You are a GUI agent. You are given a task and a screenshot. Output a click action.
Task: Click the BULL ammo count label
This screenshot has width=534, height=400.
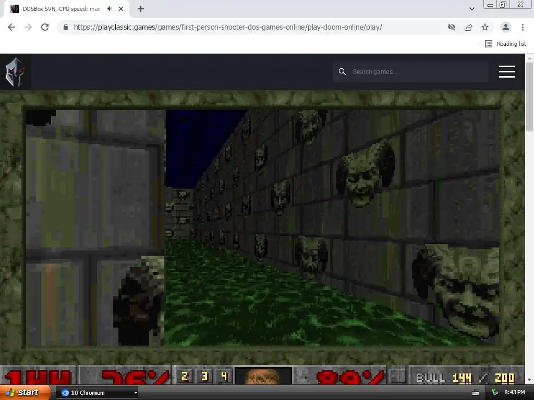pyautogui.click(x=431, y=378)
